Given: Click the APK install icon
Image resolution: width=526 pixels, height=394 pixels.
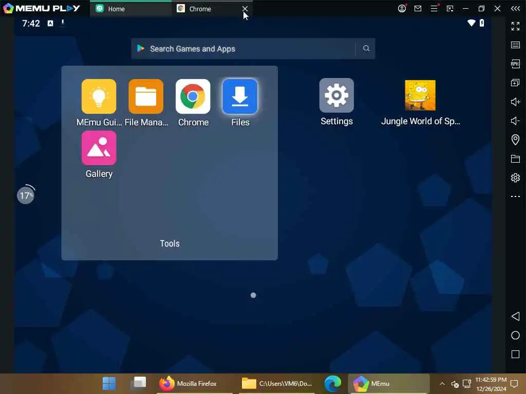Looking at the screenshot, I should coord(515,64).
